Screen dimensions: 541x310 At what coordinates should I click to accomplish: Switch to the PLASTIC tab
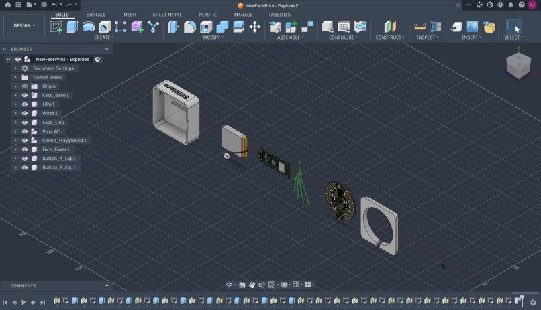pos(207,15)
